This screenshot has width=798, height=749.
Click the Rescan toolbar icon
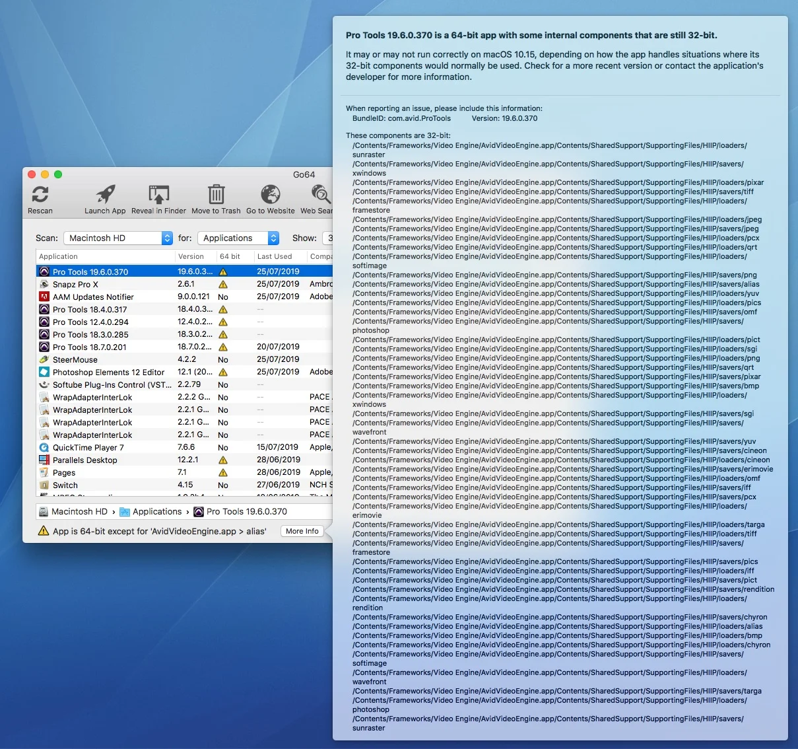40,194
